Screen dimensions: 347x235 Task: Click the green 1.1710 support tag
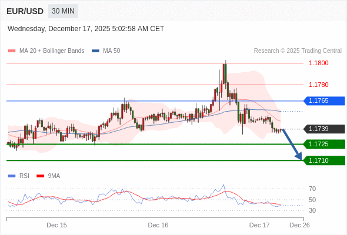tap(324, 160)
